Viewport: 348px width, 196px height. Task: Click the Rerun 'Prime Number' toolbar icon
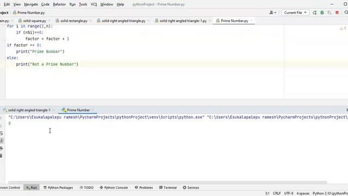(x=314, y=13)
